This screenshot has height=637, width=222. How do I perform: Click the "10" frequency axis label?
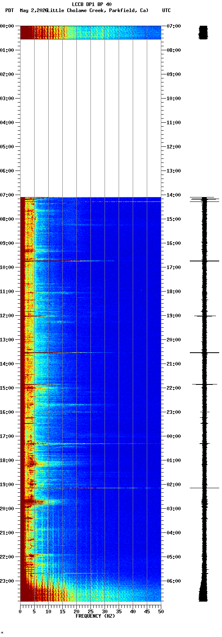48,612
